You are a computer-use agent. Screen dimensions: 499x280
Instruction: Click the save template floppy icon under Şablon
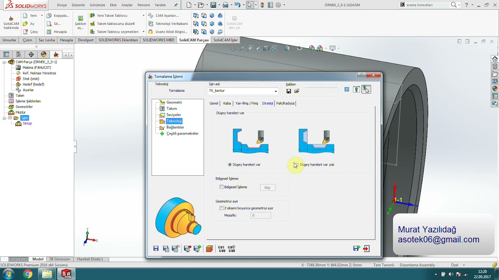coord(288,91)
